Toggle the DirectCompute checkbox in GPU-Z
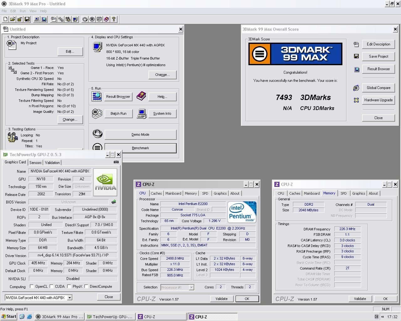This screenshot has height=321, width=401. [x=86, y=286]
